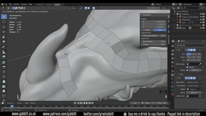Expand the teeth collection tree

point(175,28)
